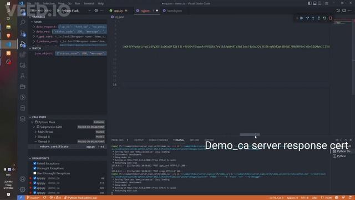
Task: Toggle Raised Exceptions breakpoint checkbox
Action: (34, 163)
